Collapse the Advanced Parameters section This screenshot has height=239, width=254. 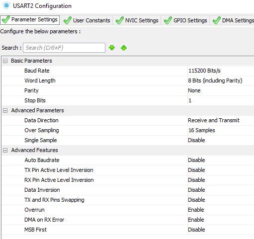pyautogui.click(x=5, y=110)
